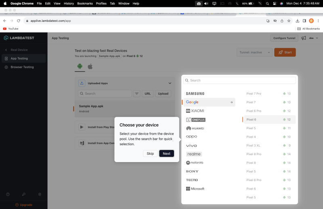This screenshot has width=323, height=209.
Task: Select the Tecno brand
Action: tap(192, 180)
